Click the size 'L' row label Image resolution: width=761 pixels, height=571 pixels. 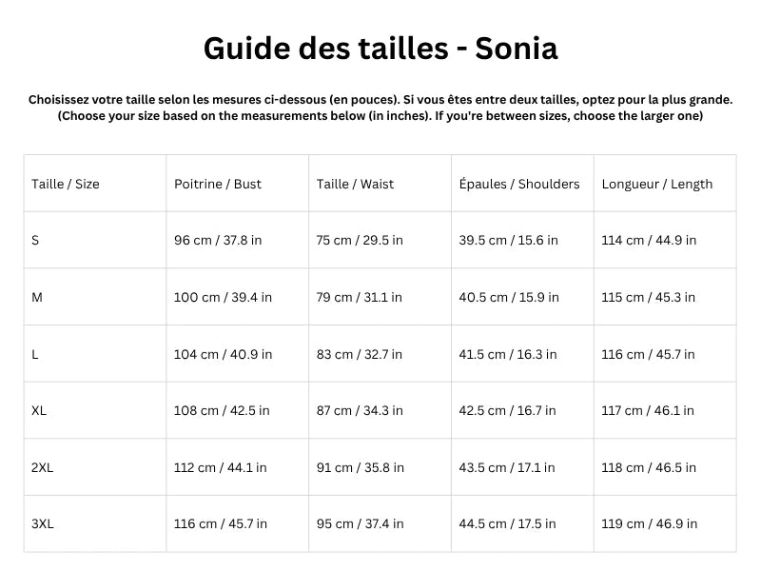pyautogui.click(x=35, y=354)
